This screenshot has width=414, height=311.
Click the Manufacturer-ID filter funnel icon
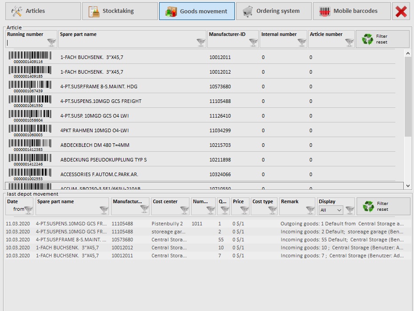pos(253,43)
